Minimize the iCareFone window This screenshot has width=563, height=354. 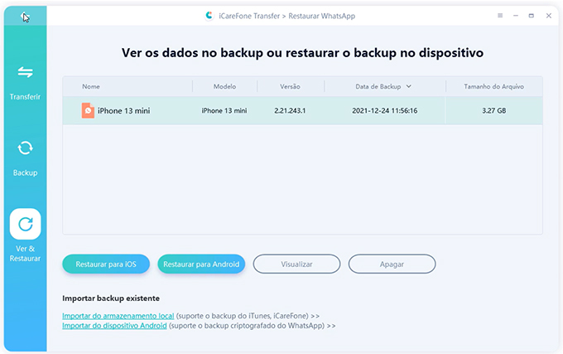click(x=516, y=16)
